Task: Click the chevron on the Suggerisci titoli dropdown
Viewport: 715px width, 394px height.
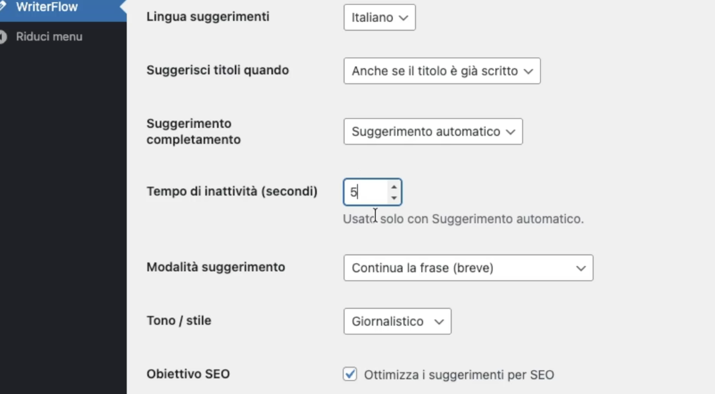Action: point(528,71)
